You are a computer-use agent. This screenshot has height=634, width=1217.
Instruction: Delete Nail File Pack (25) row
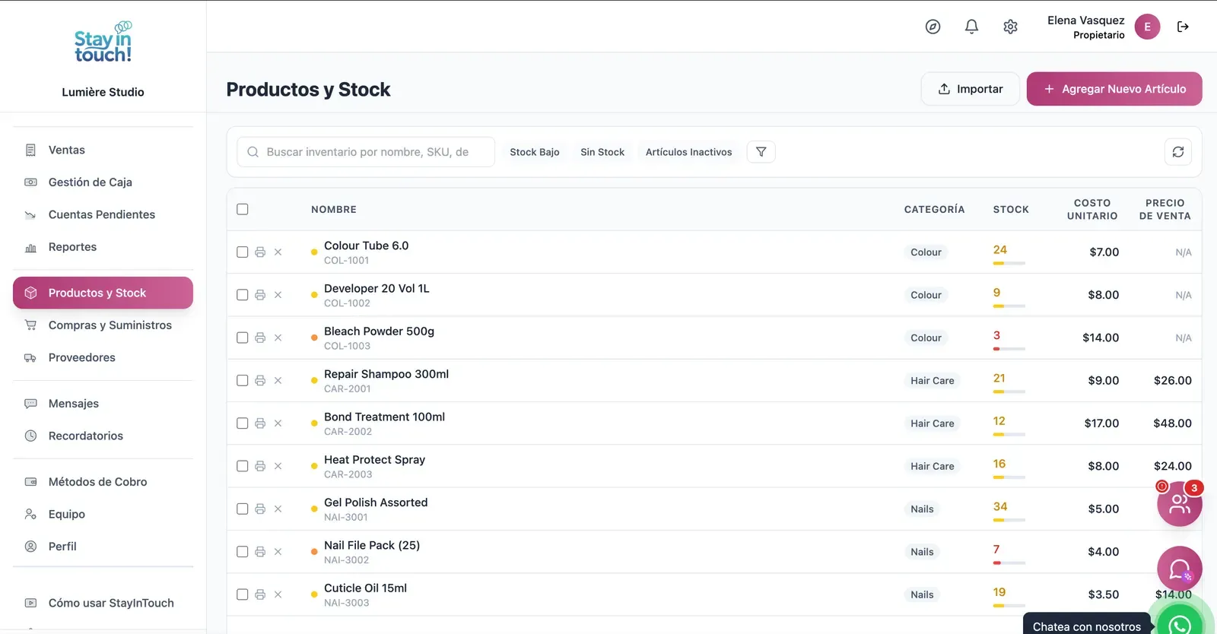[x=278, y=552]
